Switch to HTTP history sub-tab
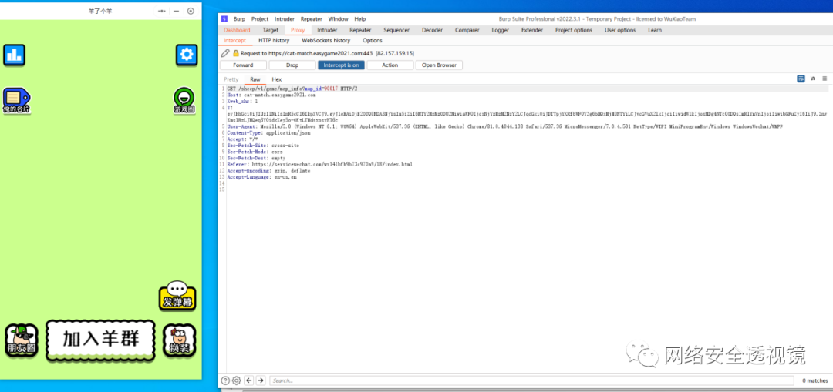The image size is (833, 392). click(274, 40)
